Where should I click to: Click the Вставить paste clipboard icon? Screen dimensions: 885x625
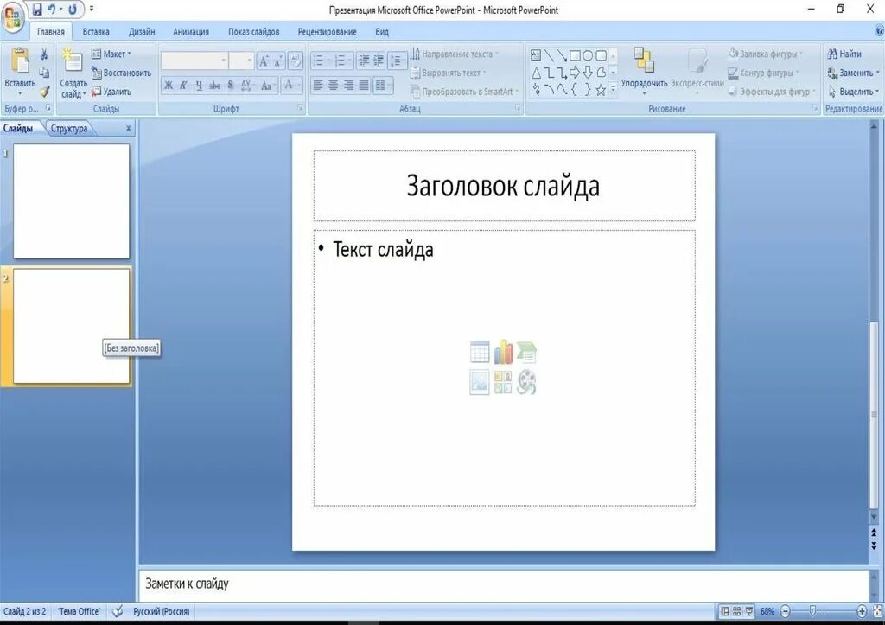pos(20,61)
